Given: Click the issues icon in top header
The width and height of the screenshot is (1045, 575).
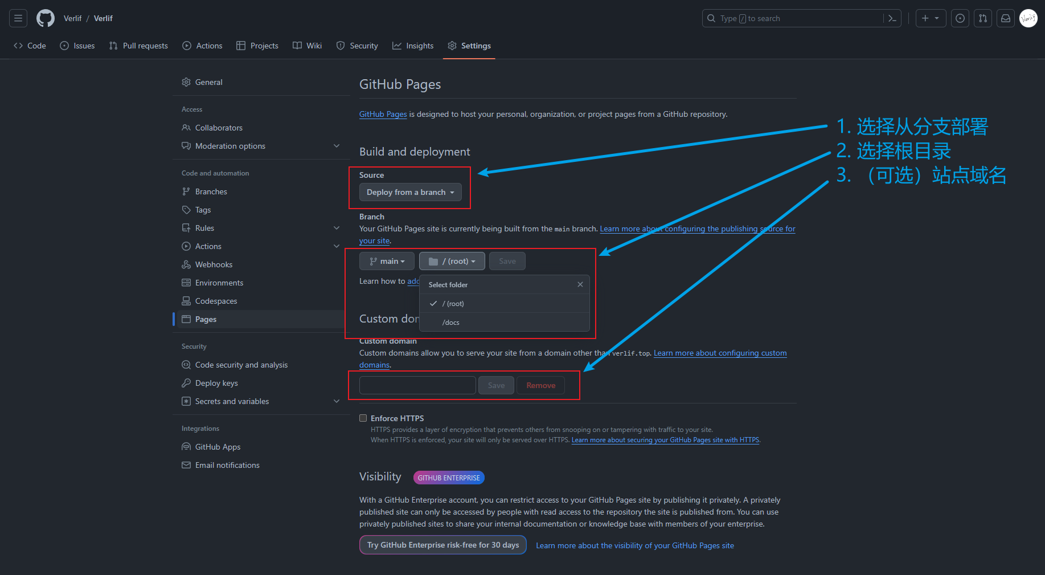Looking at the screenshot, I should tap(960, 18).
